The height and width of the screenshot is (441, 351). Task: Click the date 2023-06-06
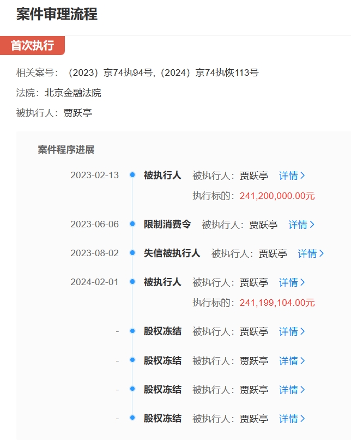click(x=94, y=224)
